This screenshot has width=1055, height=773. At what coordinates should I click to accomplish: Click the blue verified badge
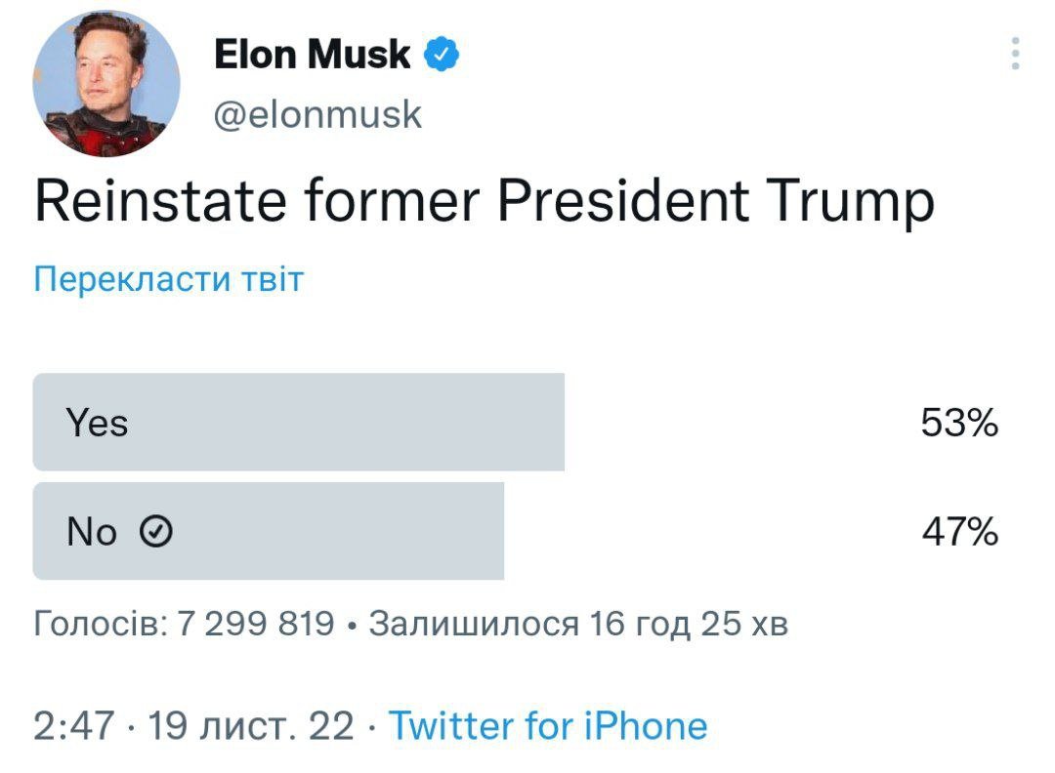pyautogui.click(x=443, y=55)
